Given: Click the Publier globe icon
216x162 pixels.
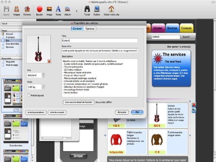Looking at the screenshot, I should tap(97, 9).
